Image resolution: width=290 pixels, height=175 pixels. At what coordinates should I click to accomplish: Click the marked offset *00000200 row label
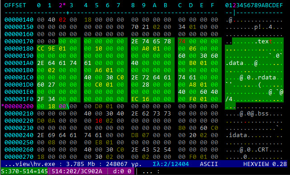(17, 106)
